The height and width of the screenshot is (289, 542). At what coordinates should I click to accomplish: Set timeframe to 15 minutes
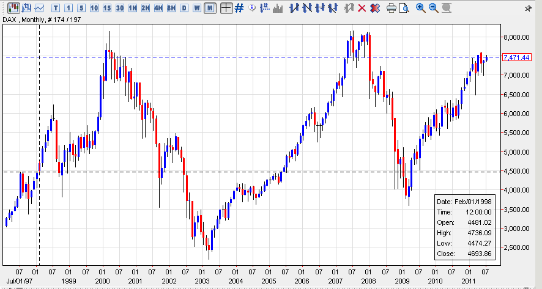107,8
